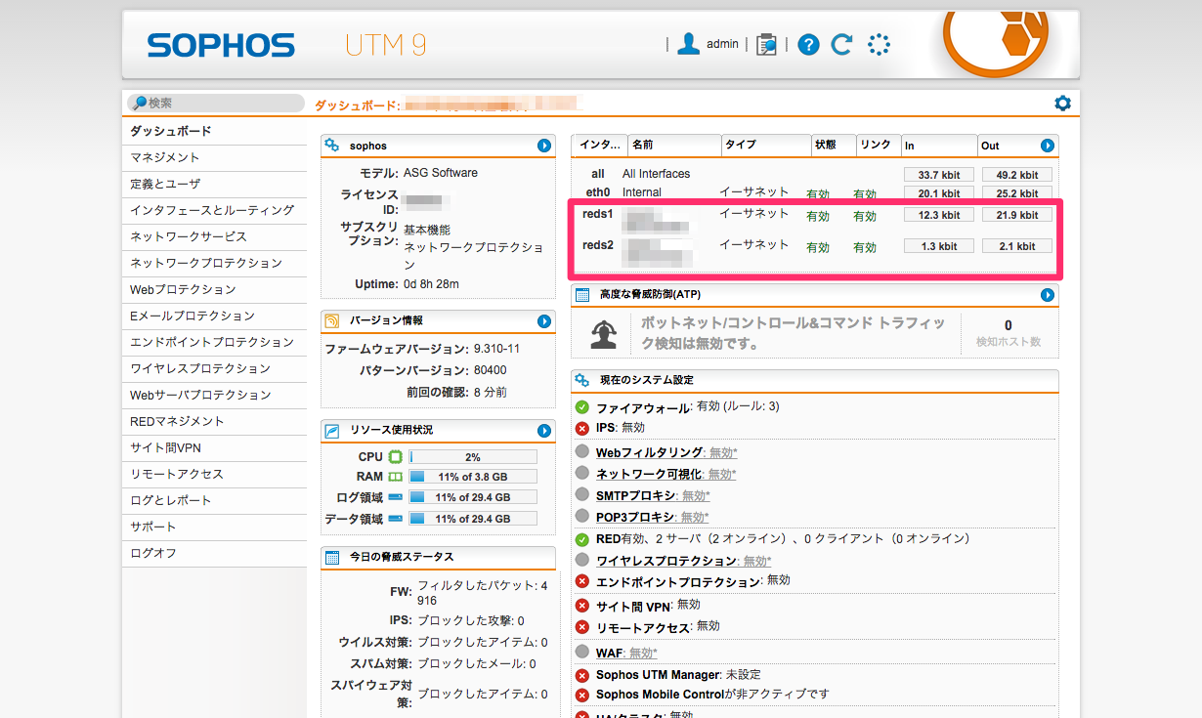Click the "33.7 kbit" In value
Image resolution: width=1202 pixels, height=718 pixels.
point(939,174)
